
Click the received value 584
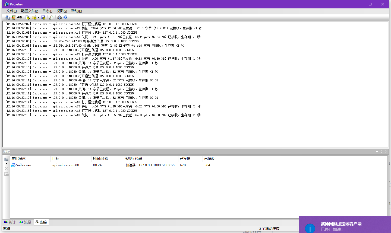tap(207, 165)
